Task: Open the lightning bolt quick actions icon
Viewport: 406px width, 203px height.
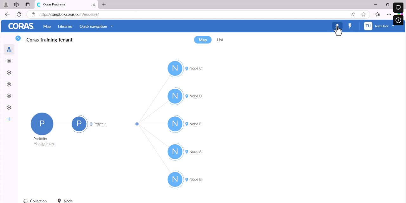Action: [350, 26]
